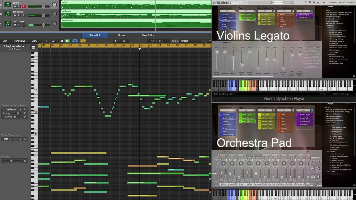Open the Functions menu in Piano Roll
Viewport: 356px width, 200px height.
pyautogui.click(x=21, y=41)
